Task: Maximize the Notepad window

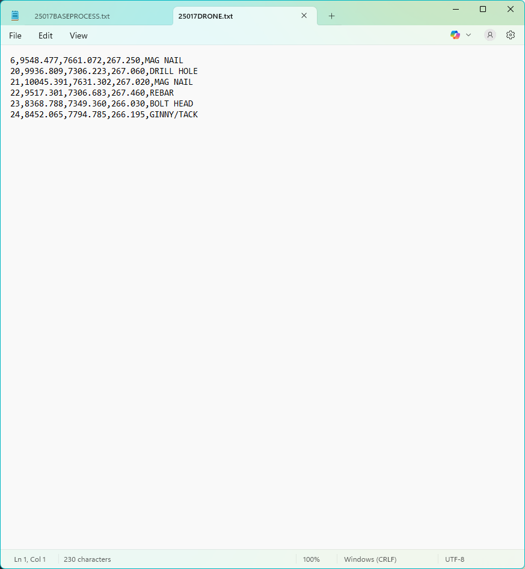Action: coord(483,10)
